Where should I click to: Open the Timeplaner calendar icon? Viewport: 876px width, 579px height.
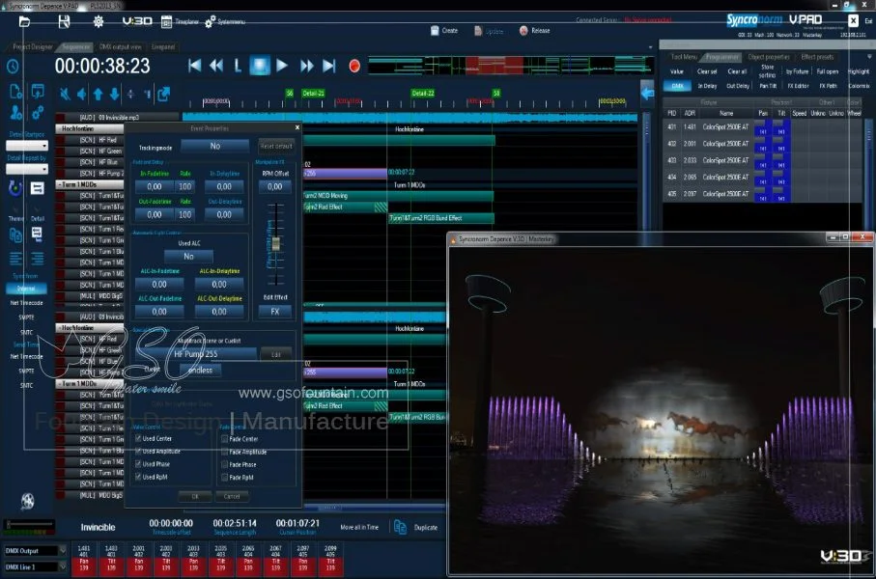tap(166, 22)
